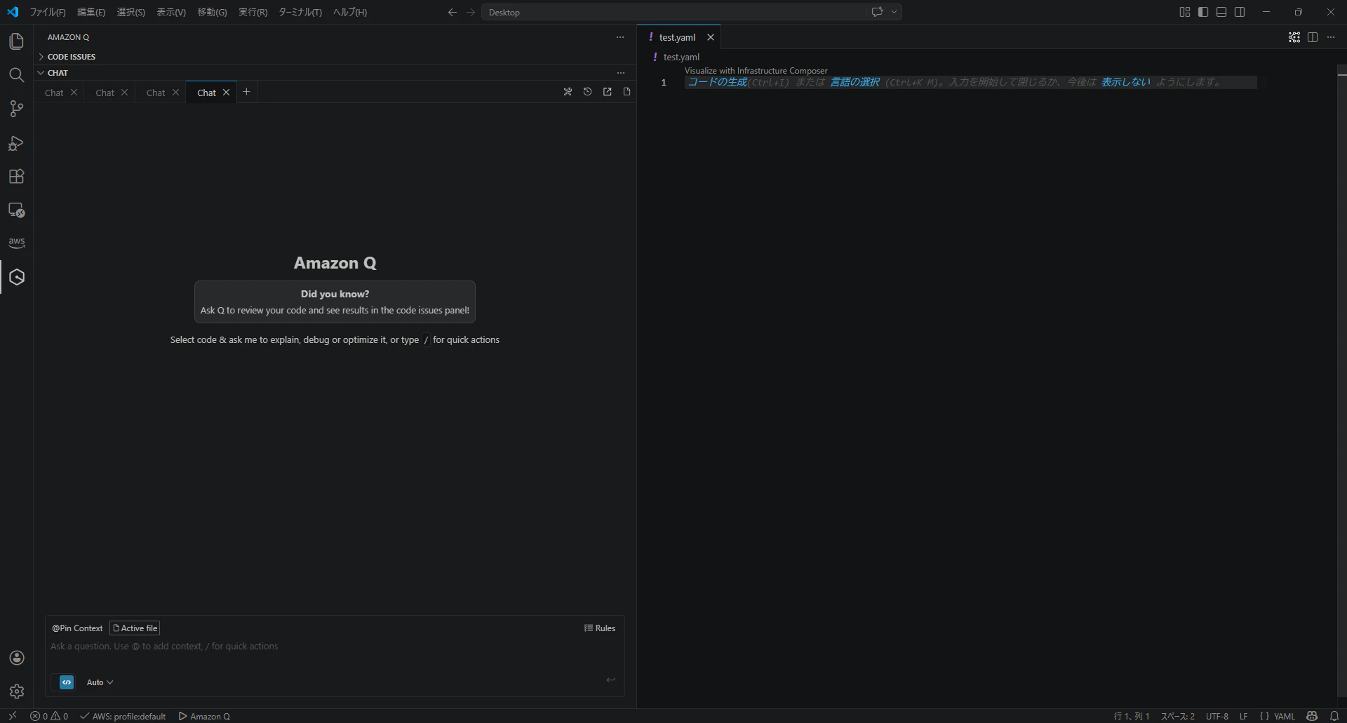This screenshot has height=723, width=1347.
Task: Open the 選択(S) menu
Action: click(x=131, y=12)
